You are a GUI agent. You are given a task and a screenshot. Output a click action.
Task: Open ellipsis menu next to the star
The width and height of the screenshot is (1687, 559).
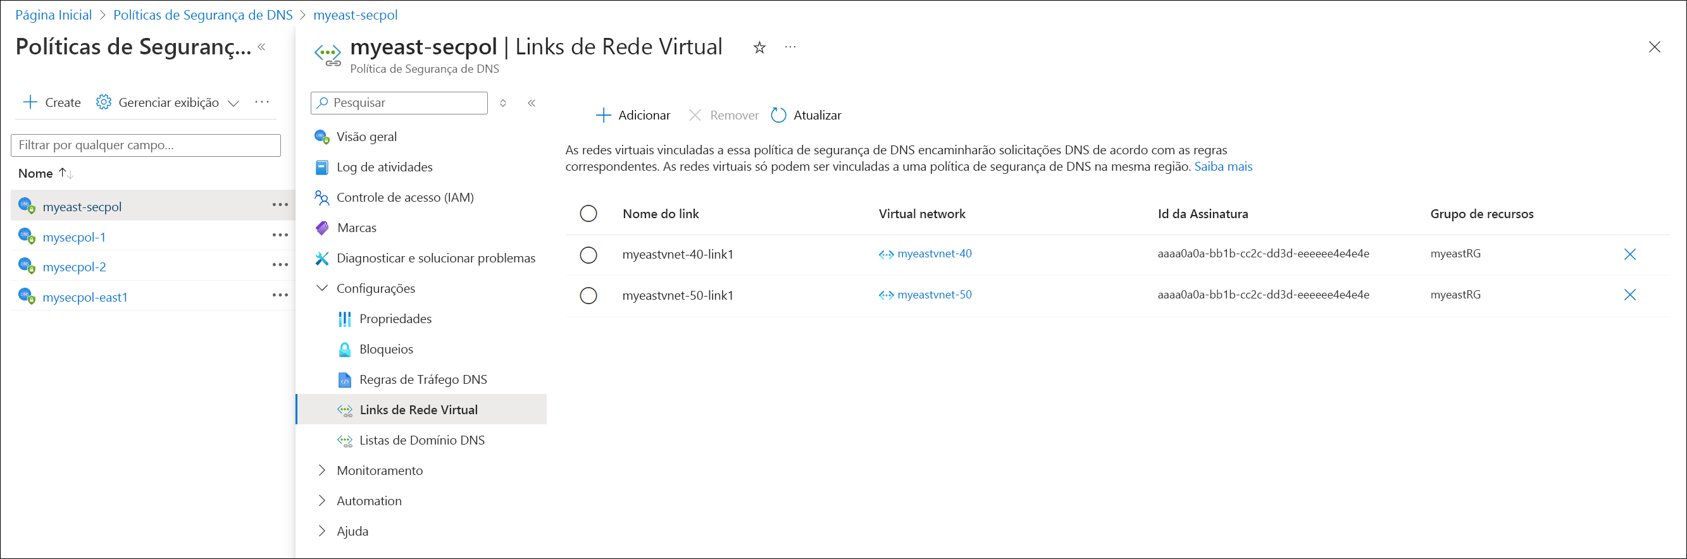coord(790,47)
